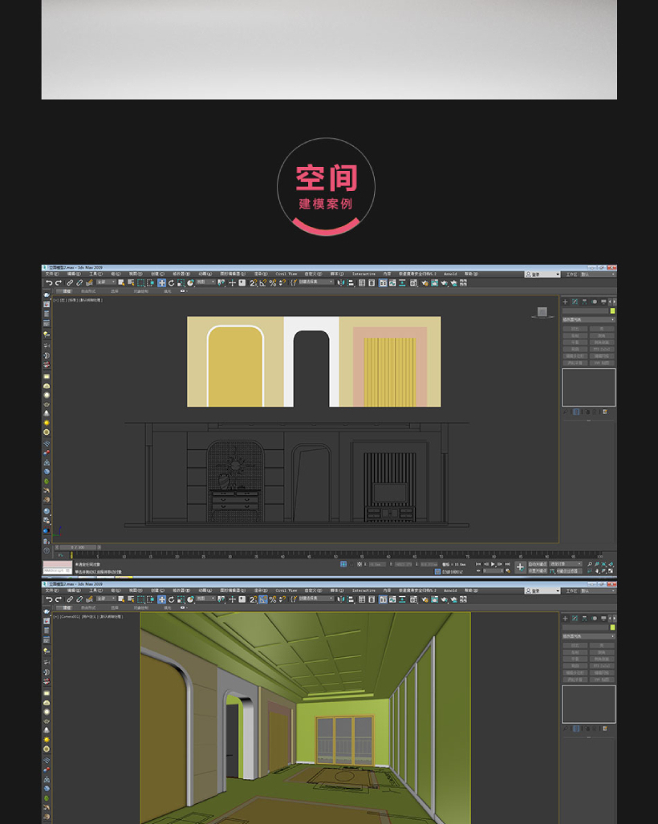Open the Arnold menu in top menu bar

450,274
